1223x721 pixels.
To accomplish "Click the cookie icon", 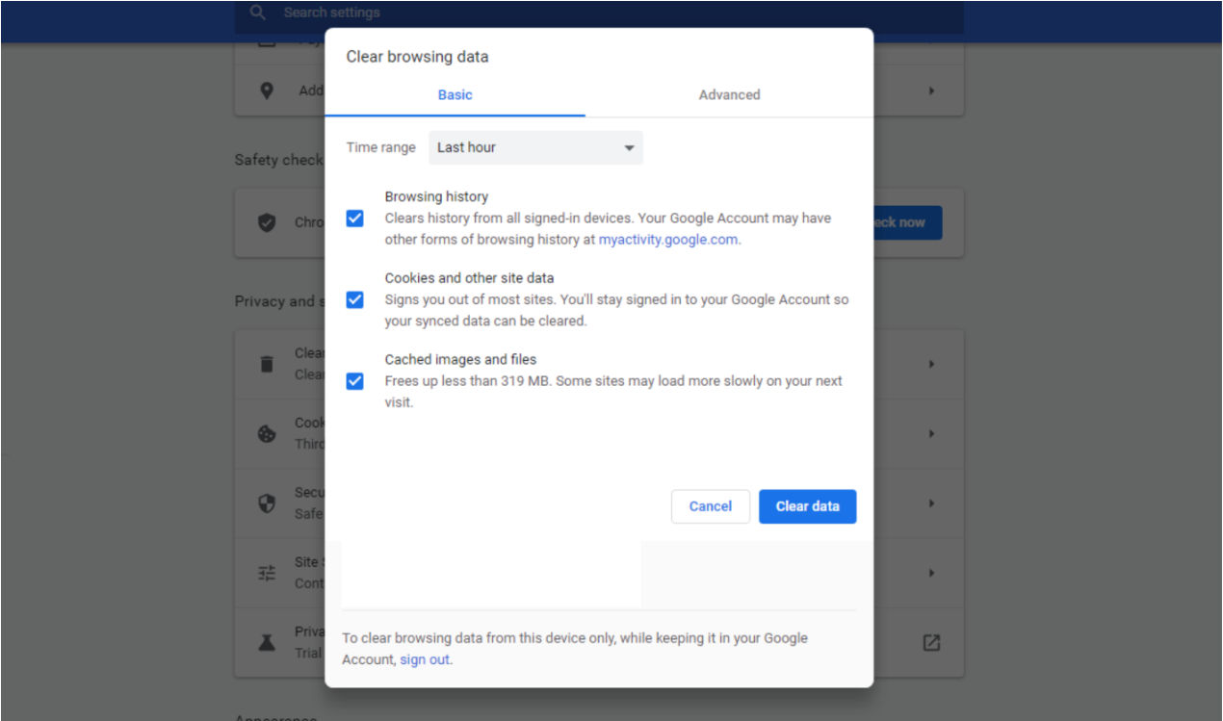I will tap(267, 434).
